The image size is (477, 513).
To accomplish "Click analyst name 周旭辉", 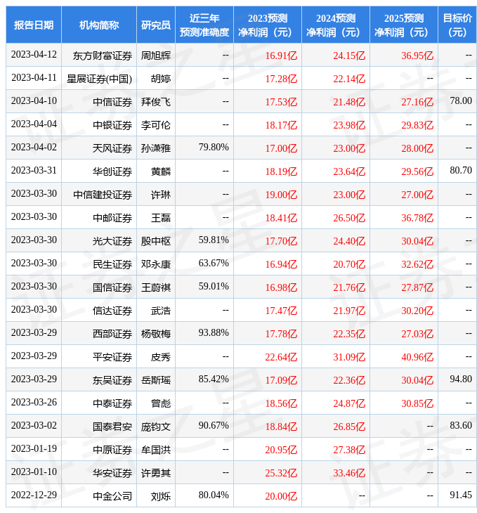I will point(156,56).
